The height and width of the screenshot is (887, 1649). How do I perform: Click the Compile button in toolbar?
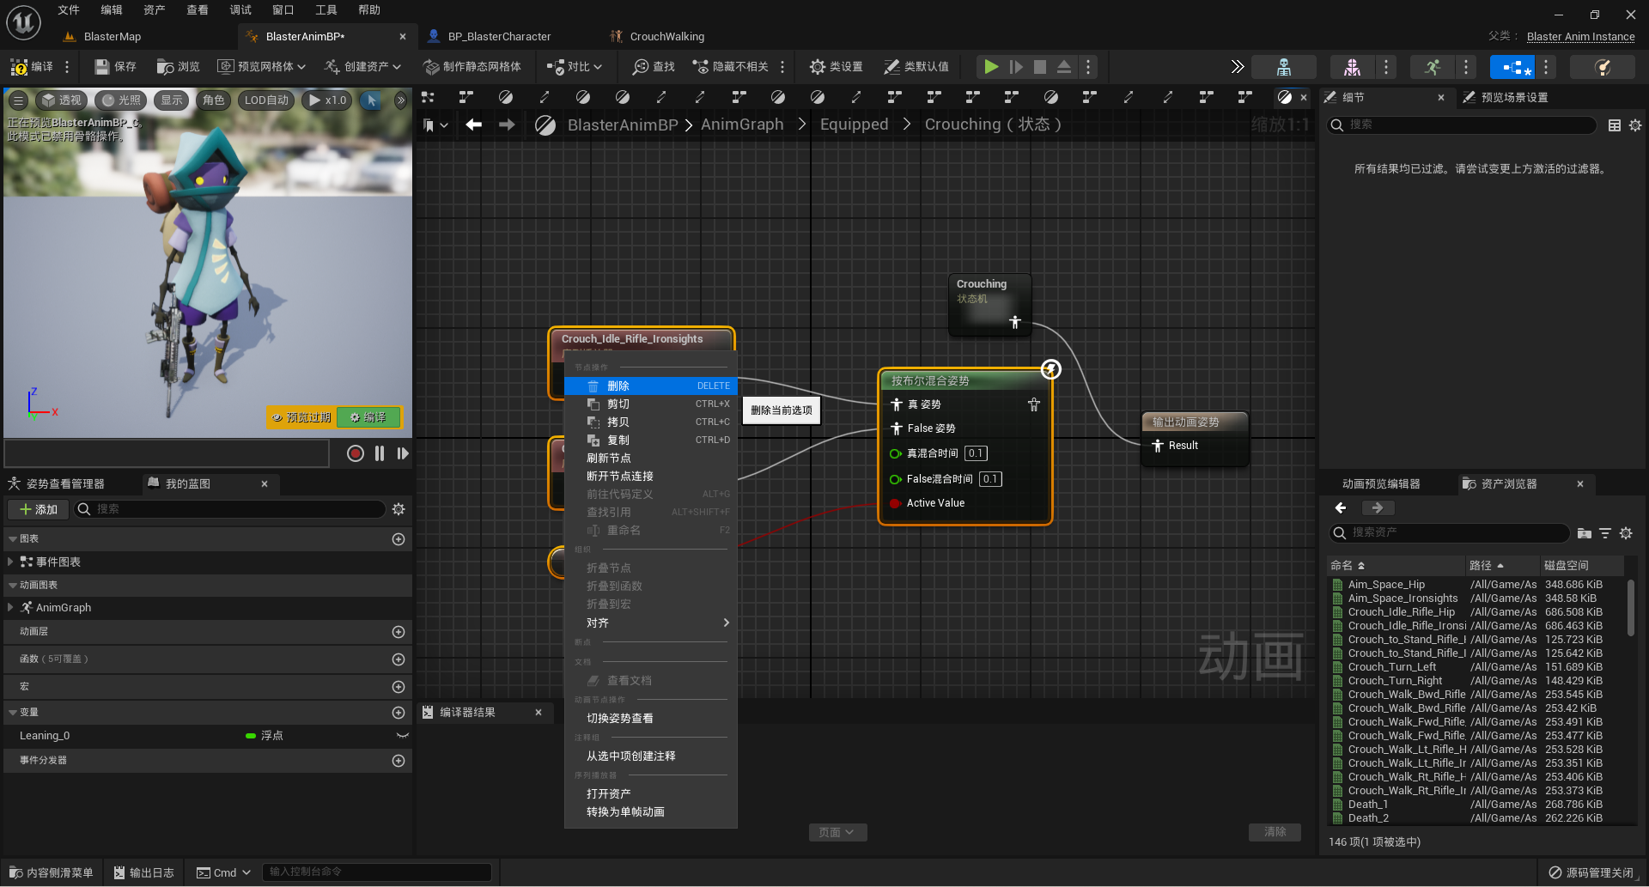tap(32, 66)
